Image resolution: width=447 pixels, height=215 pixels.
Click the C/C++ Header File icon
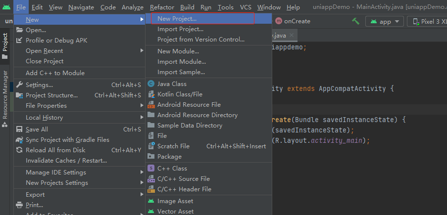tap(151, 189)
